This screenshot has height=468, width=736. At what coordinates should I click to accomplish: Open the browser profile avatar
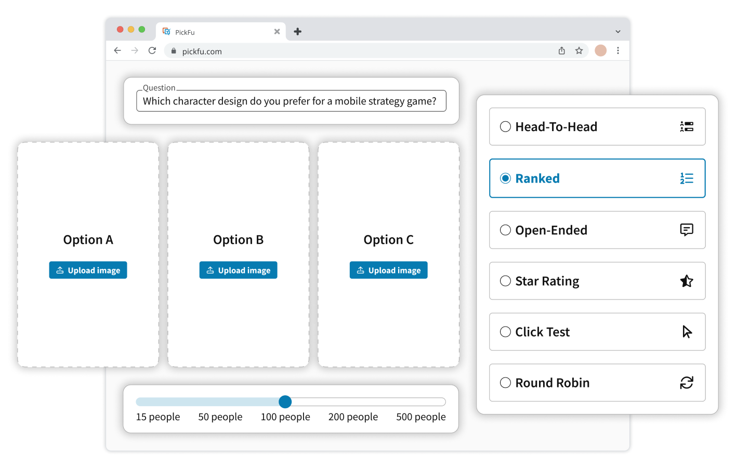click(x=601, y=50)
